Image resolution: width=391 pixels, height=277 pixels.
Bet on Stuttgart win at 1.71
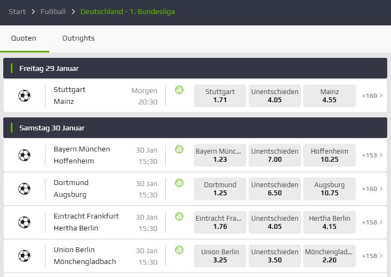point(220,96)
